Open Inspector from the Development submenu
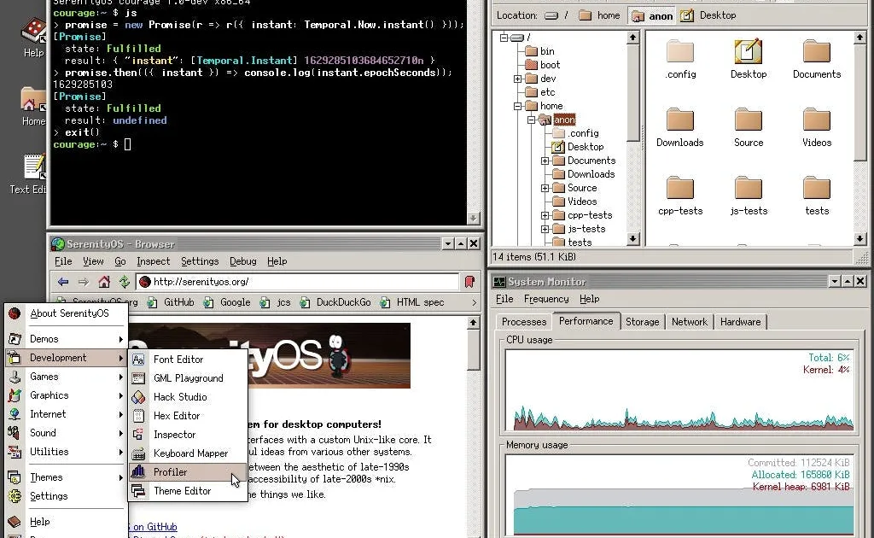This screenshot has height=538, width=874. [x=189, y=435]
